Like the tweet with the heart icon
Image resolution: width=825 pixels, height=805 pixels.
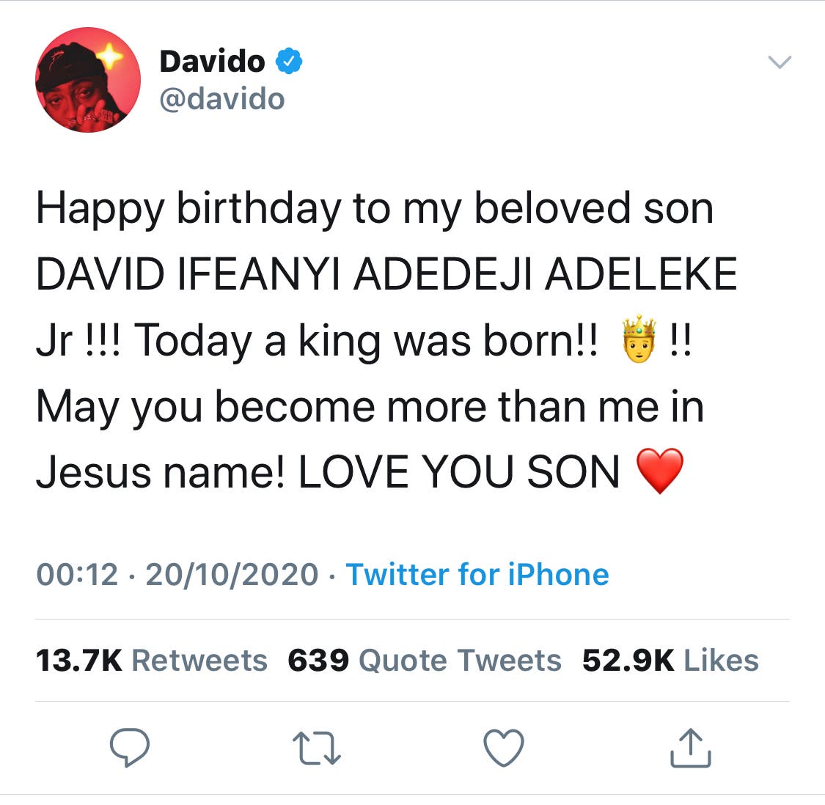click(504, 749)
